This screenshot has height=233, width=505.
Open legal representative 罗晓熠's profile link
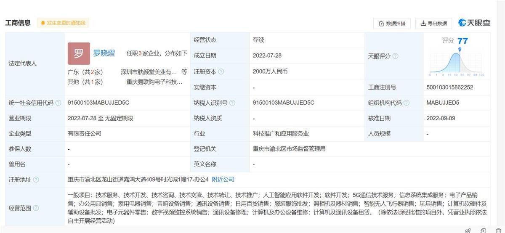[x=104, y=53]
